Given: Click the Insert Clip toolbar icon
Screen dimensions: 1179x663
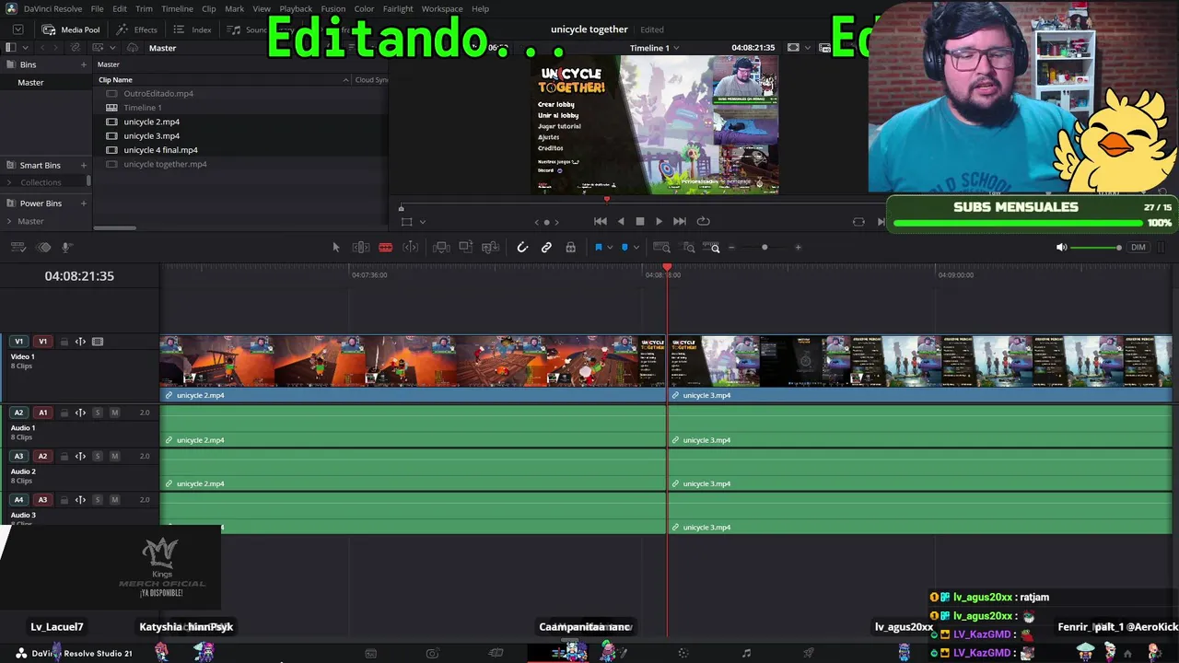Looking at the screenshot, I should 441,247.
